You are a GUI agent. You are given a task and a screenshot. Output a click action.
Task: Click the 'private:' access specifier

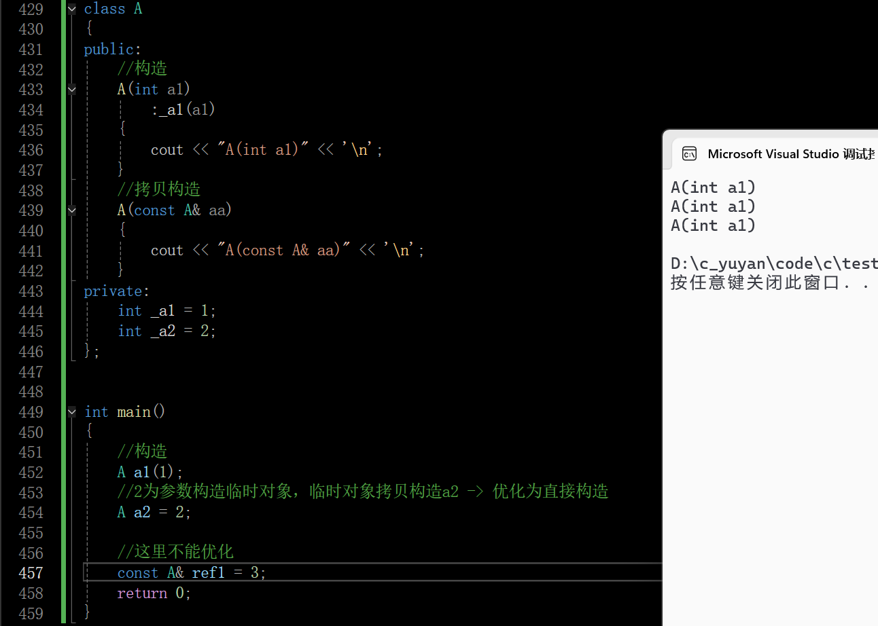(x=117, y=291)
